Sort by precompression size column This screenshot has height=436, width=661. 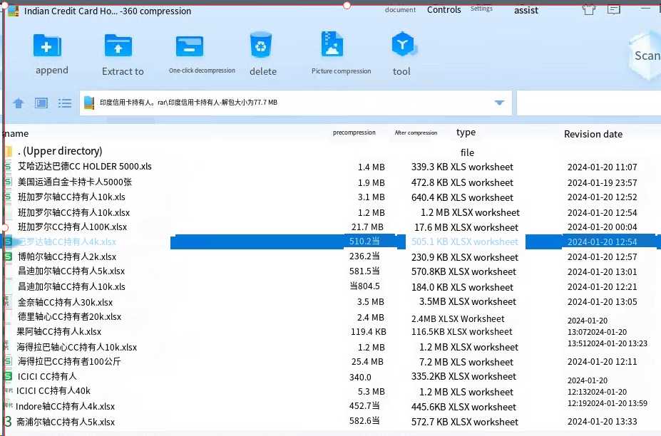(354, 133)
